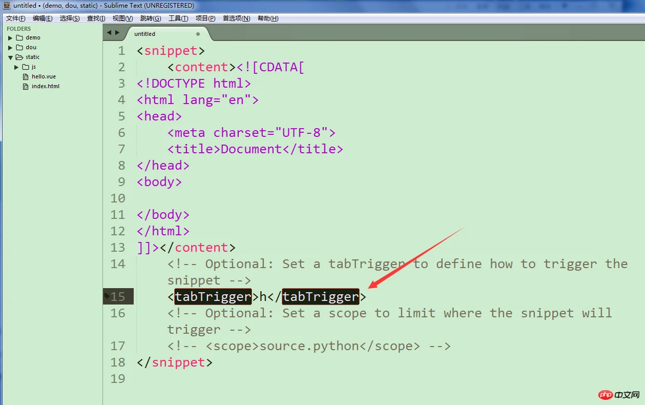Collapse the static folder arrow

pyautogui.click(x=10, y=57)
